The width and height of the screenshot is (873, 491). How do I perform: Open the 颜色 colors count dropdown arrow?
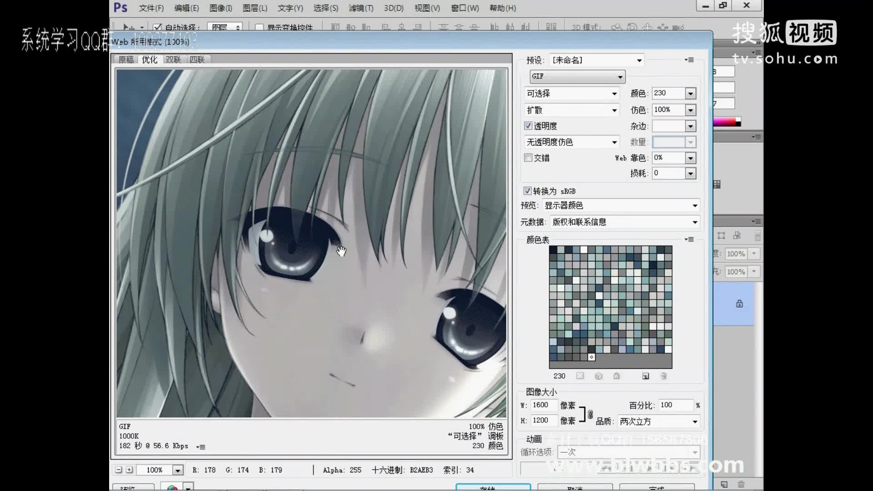point(691,94)
